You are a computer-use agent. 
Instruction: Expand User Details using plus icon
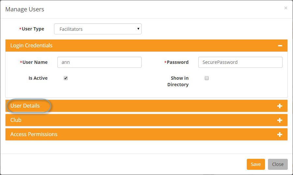[280, 106]
